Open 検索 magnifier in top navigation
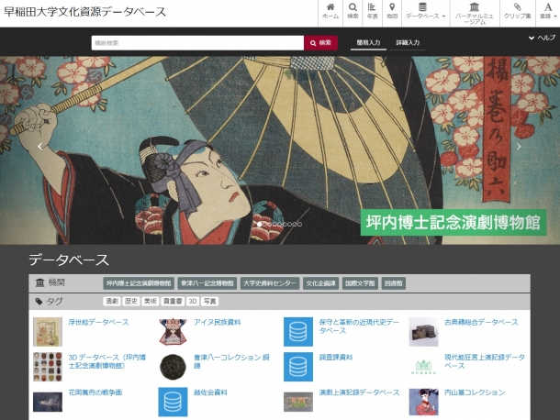The height and width of the screenshot is (420, 560). pos(353,12)
